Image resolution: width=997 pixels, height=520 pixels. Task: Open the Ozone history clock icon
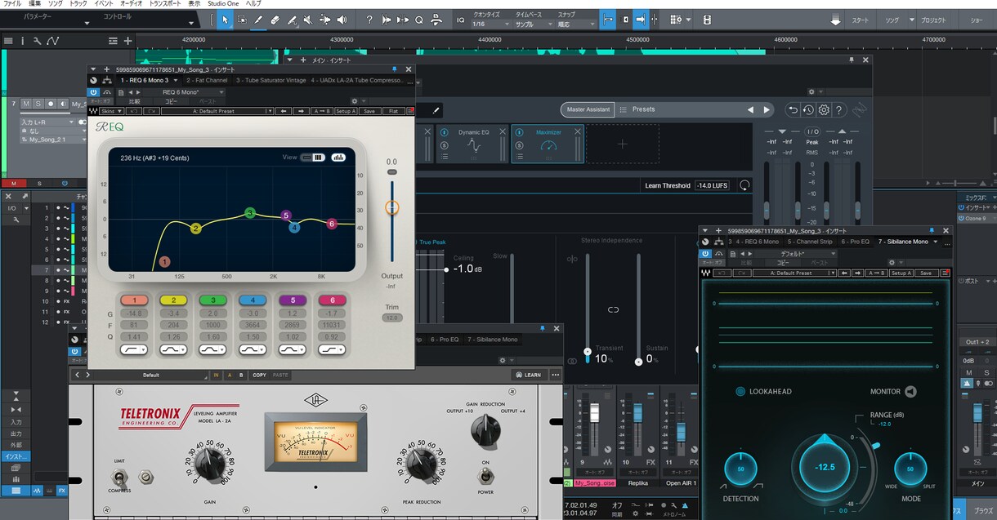coord(808,110)
